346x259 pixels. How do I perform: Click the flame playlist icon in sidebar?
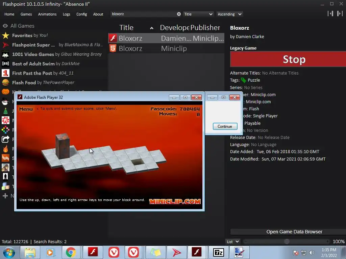[x=5, y=149]
